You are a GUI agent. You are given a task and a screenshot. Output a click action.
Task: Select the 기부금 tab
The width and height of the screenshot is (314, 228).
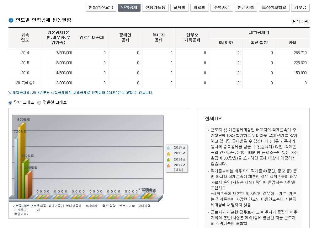click(300, 8)
